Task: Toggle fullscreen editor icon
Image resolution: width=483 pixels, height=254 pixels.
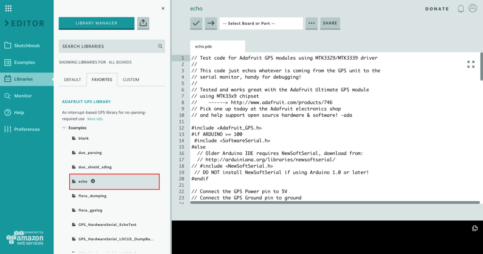Action: [x=471, y=64]
